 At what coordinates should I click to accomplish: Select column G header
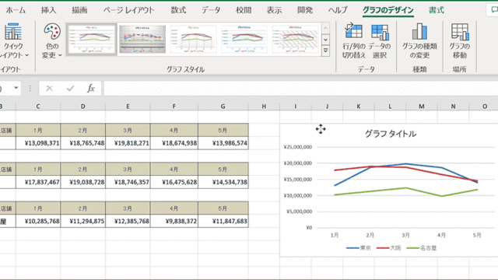[223, 107]
